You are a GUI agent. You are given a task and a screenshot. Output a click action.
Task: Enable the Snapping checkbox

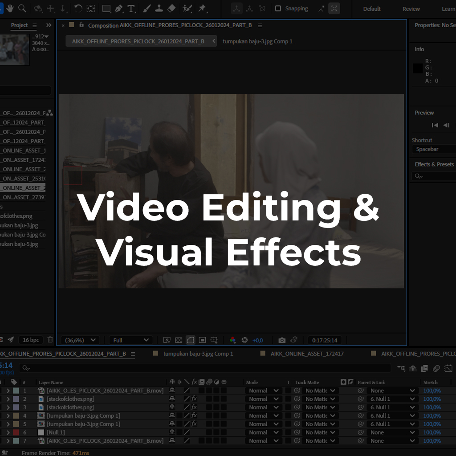tap(278, 8)
